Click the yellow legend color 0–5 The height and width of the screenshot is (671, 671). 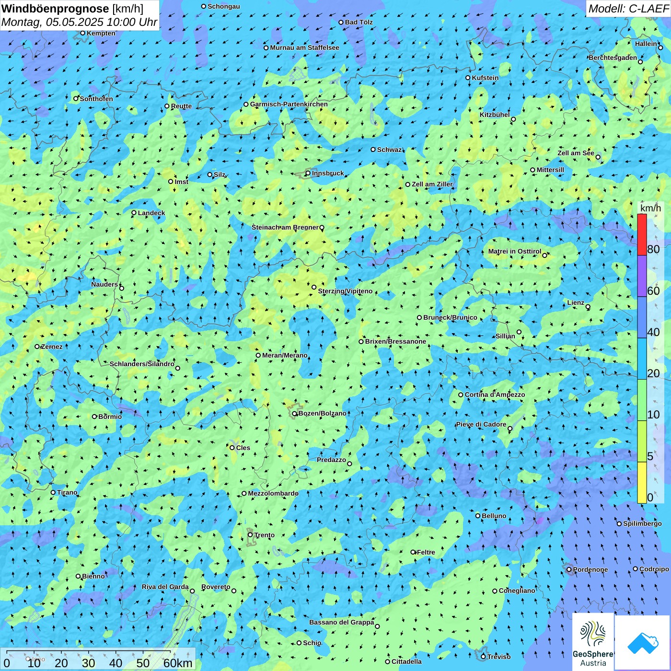pyautogui.click(x=642, y=483)
